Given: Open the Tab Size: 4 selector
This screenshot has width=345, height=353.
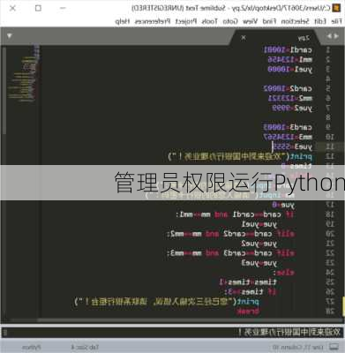Looking at the screenshot, I should point(85,348).
